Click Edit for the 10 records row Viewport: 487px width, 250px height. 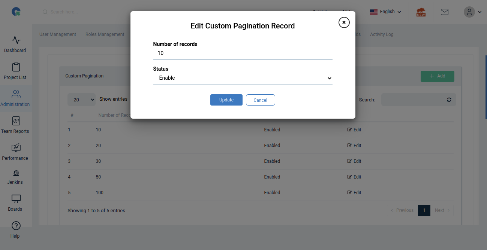pyautogui.click(x=354, y=130)
